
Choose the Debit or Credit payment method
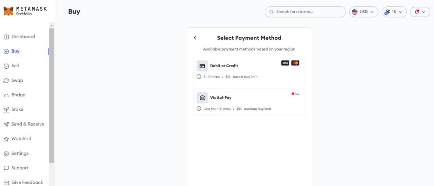249,70
